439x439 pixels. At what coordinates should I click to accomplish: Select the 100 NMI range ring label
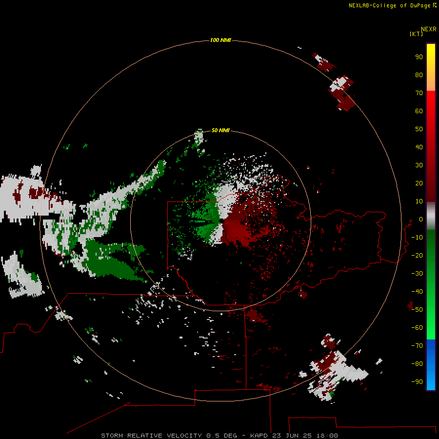[220, 40]
